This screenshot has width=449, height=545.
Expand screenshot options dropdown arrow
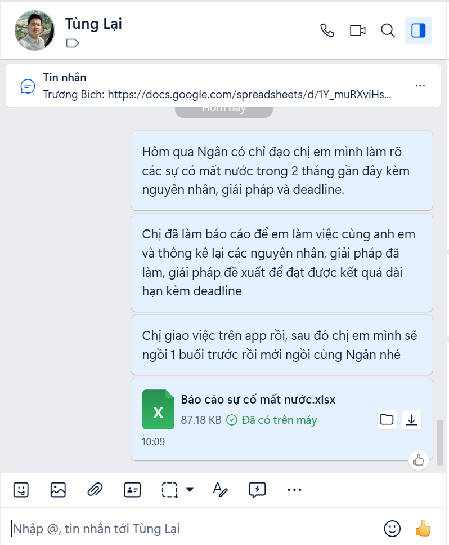pyautogui.click(x=190, y=490)
